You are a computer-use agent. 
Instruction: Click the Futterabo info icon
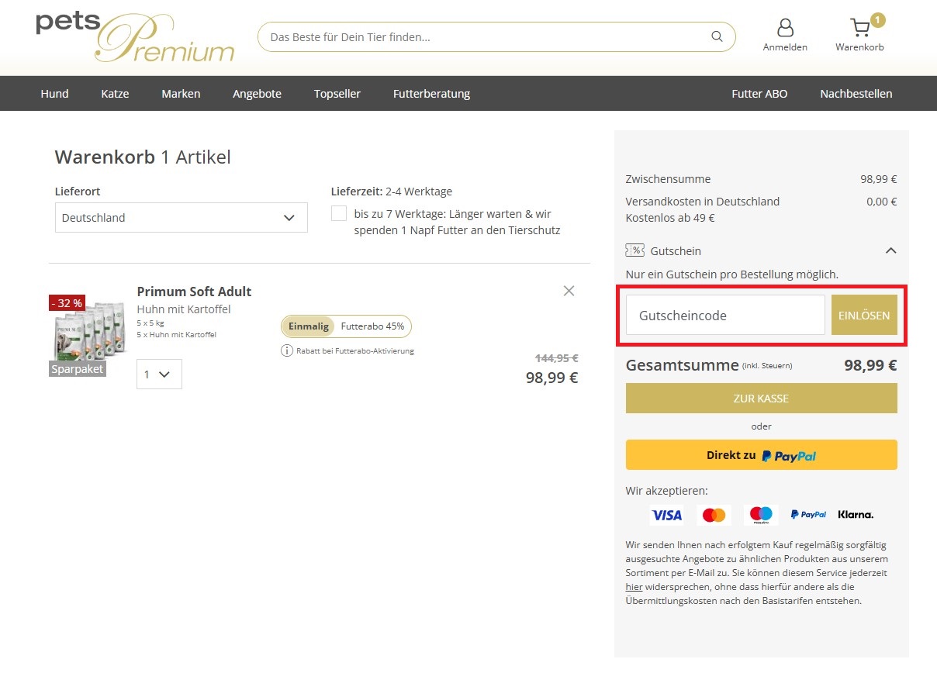click(287, 350)
